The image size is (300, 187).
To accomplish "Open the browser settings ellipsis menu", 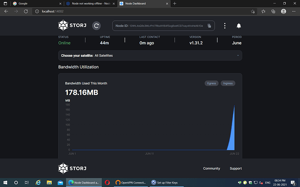I will tap(293, 11).
